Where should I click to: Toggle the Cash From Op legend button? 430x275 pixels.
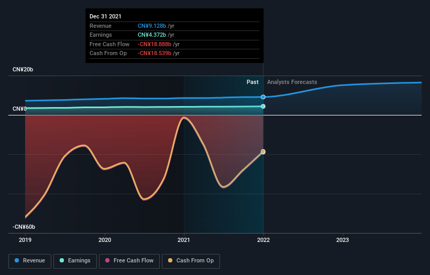pos(191,261)
